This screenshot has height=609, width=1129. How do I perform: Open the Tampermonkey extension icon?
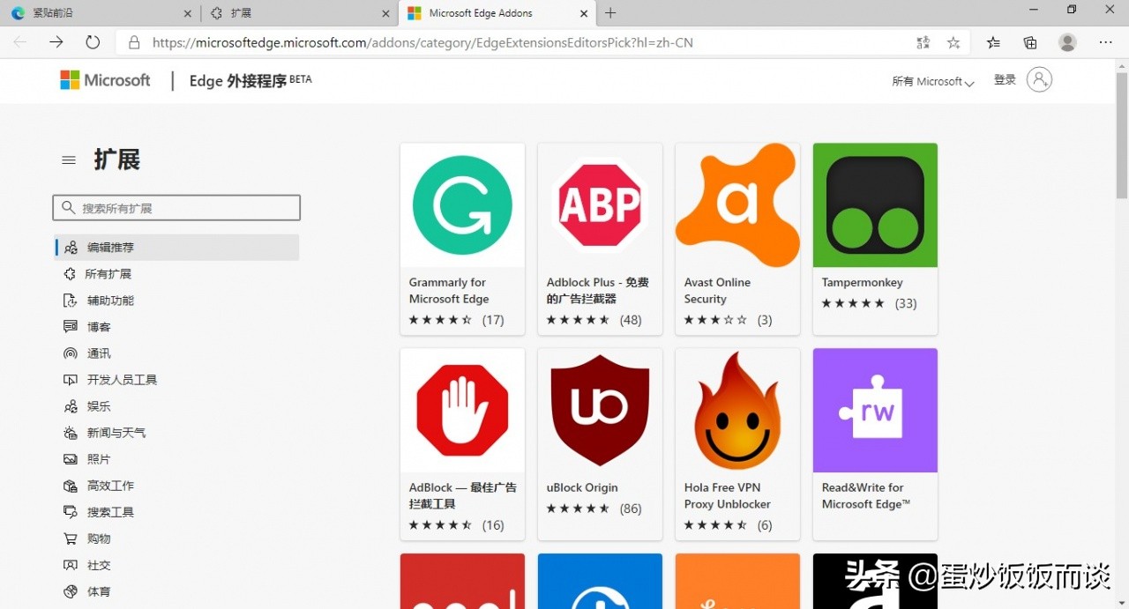click(875, 205)
